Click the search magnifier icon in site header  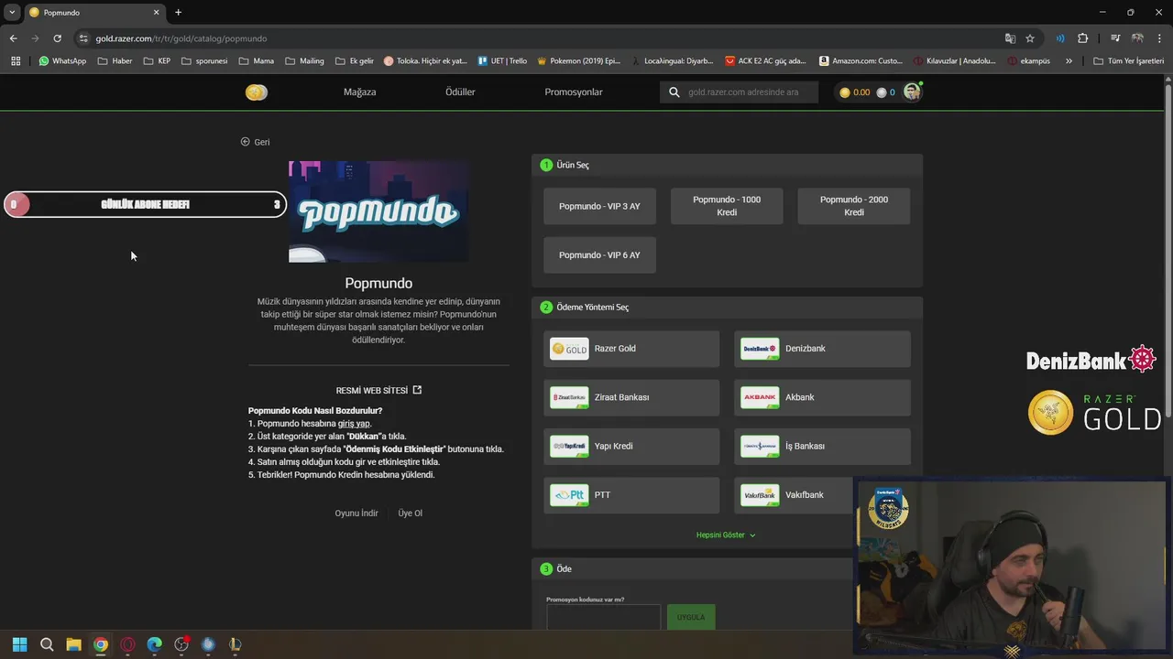[674, 92]
